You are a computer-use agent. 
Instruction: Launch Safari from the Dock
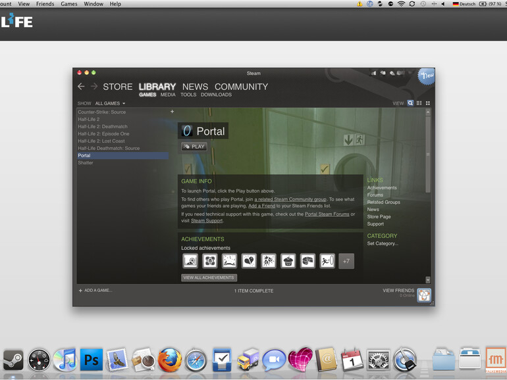pos(196,360)
